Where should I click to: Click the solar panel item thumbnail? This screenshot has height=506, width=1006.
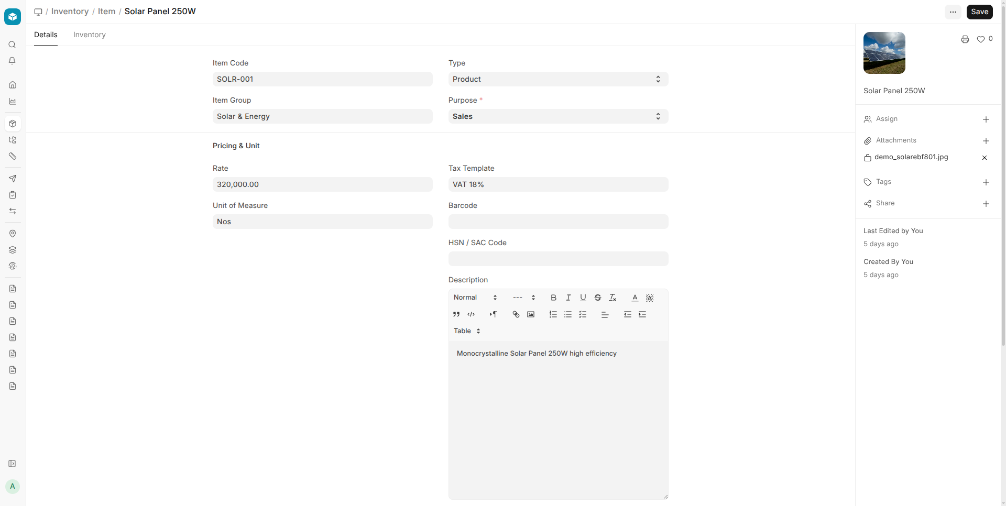click(884, 53)
